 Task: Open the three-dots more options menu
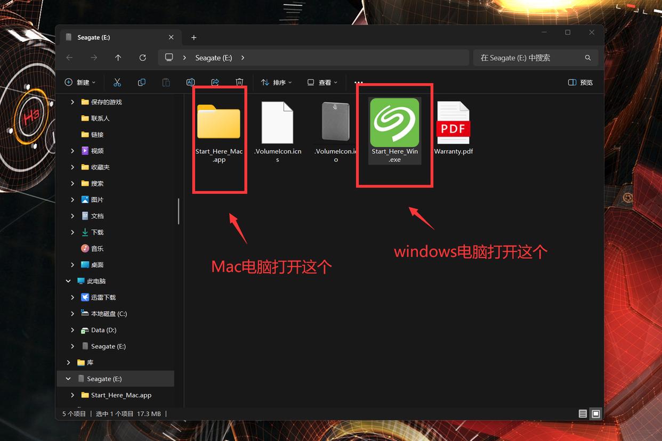pyautogui.click(x=359, y=83)
